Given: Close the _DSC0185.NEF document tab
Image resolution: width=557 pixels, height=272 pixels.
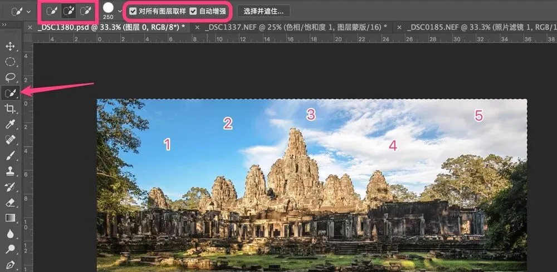Looking at the screenshot, I should click(x=399, y=27).
